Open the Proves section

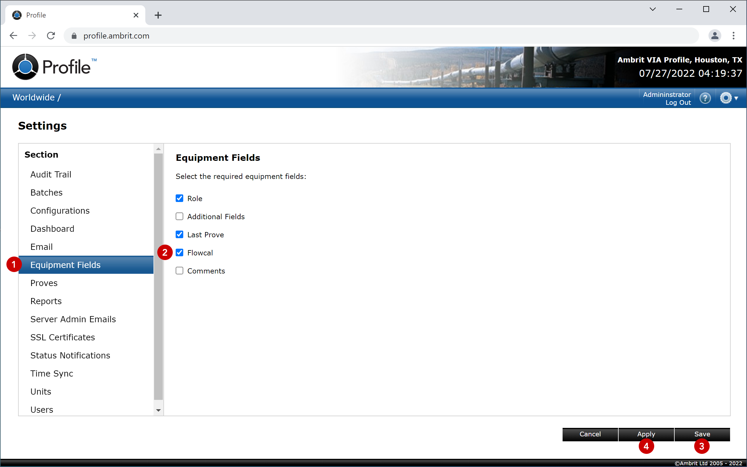86,283
